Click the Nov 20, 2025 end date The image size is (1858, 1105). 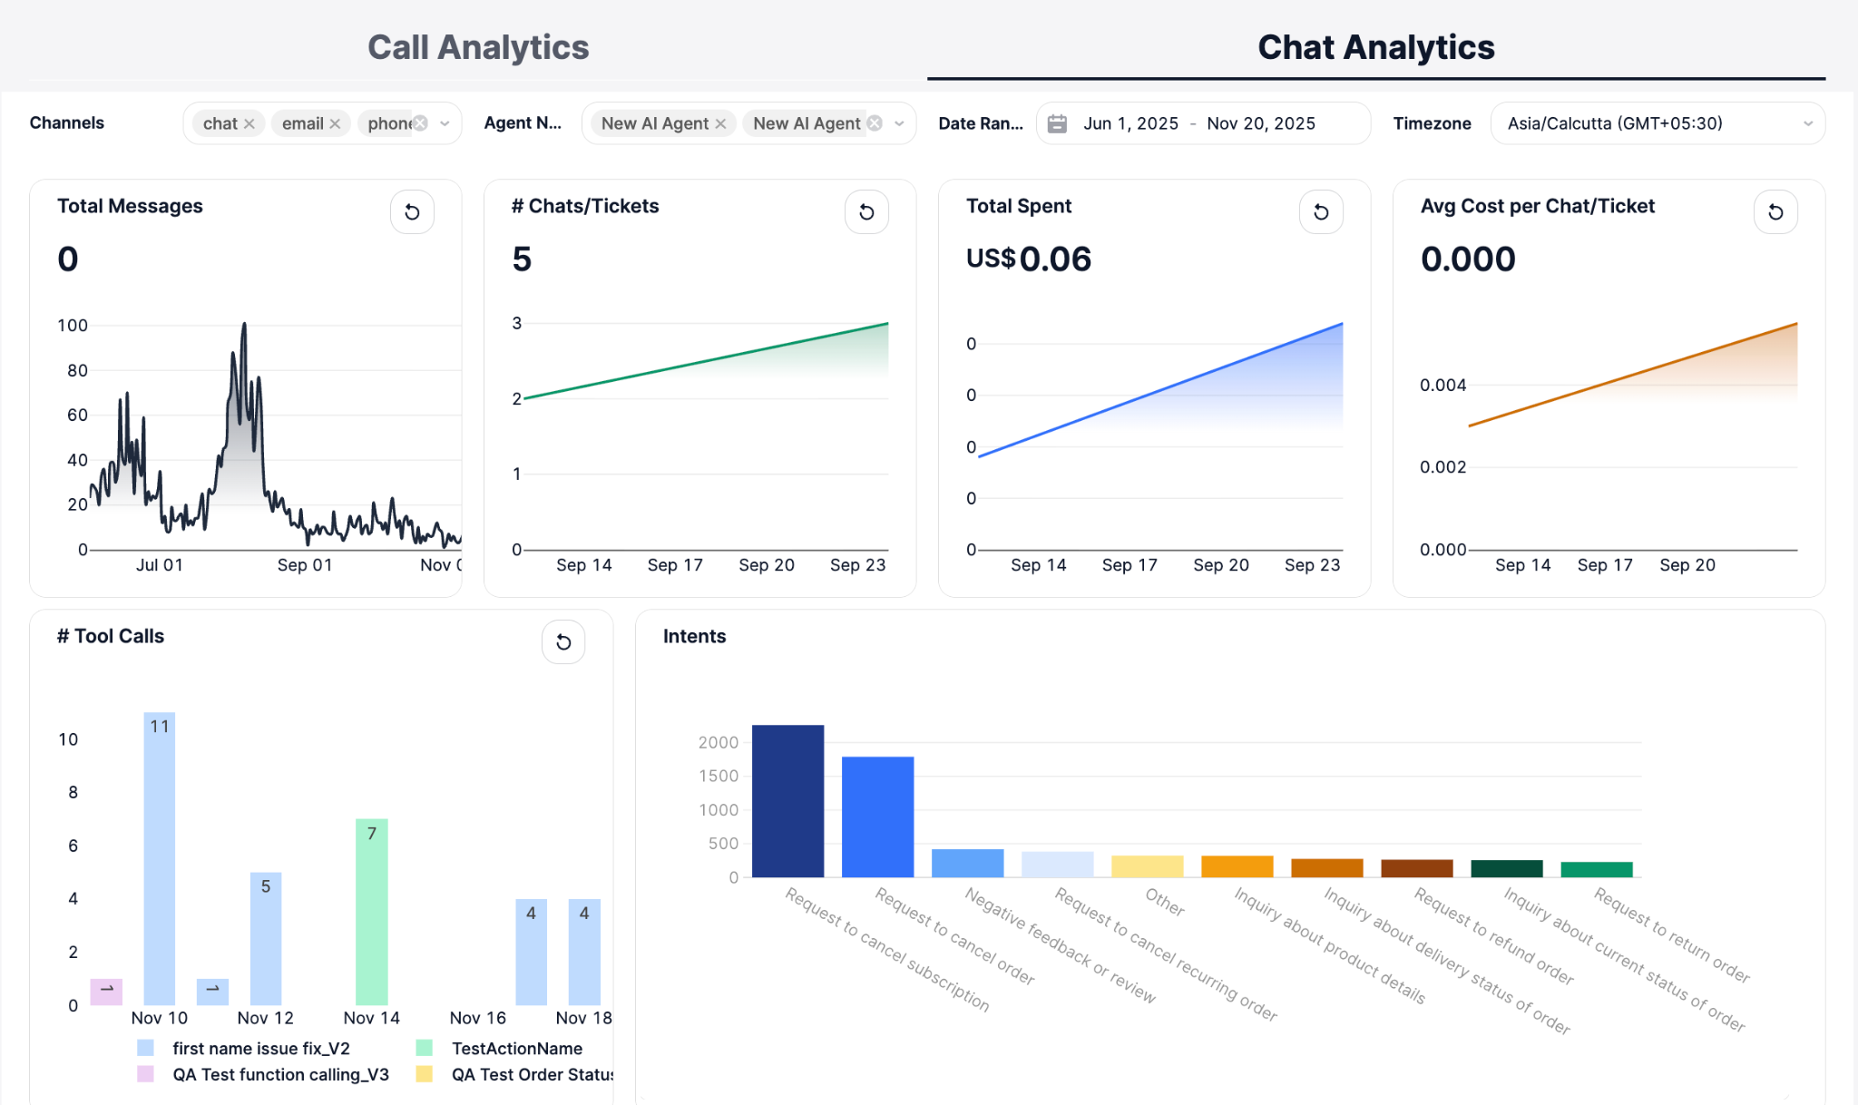[x=1260, y=123]
